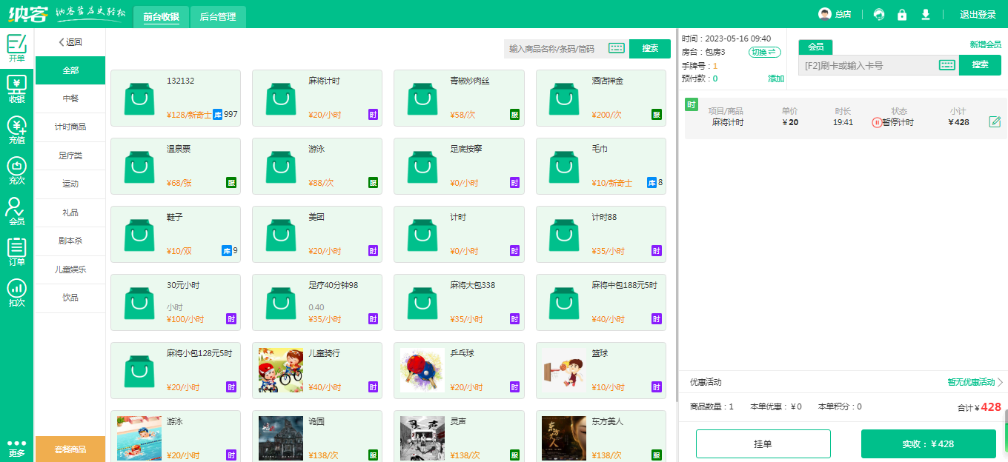Open the 订单 orders sidebar icon
Screen dimensions: 1008x462
[x=16, y=252]
